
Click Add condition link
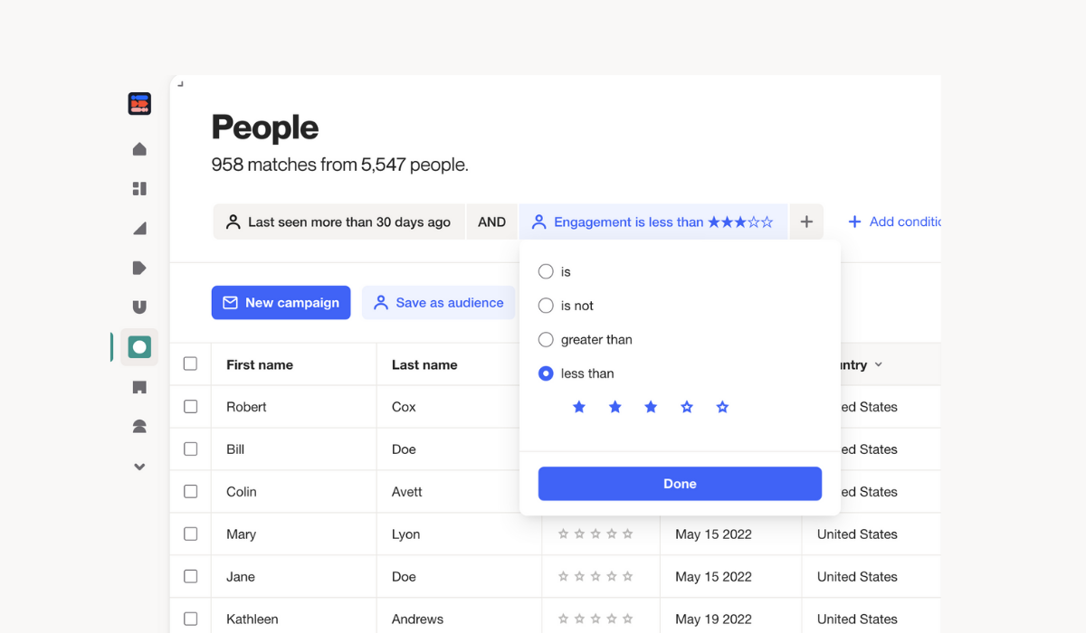894,222
